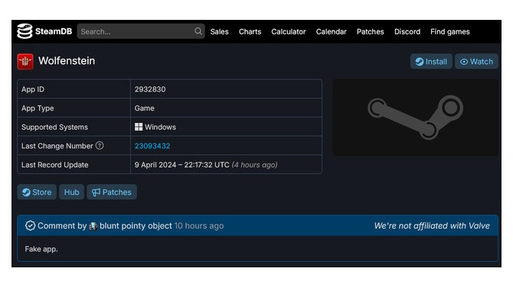Open the Discord navigation link

pos(407,31)
